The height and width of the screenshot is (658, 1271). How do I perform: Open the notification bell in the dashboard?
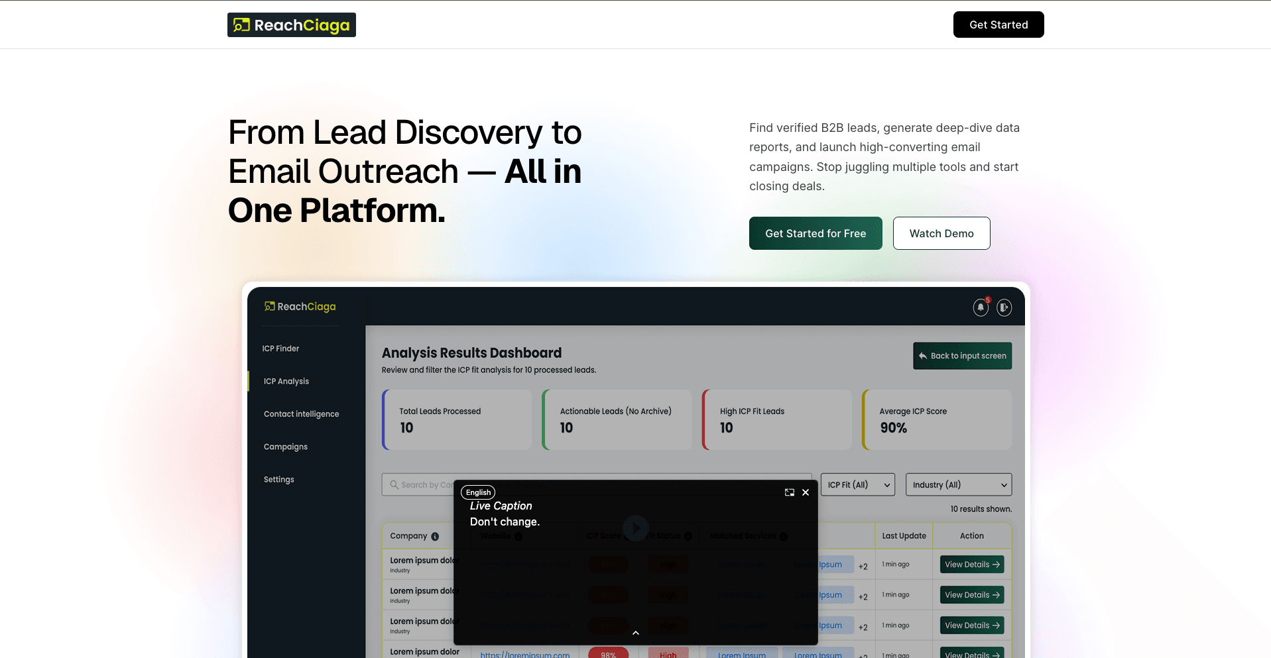pyautogui.click(x=981, y=307)
